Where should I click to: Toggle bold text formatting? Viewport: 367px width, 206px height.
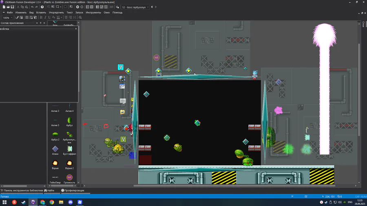[41, 18]
